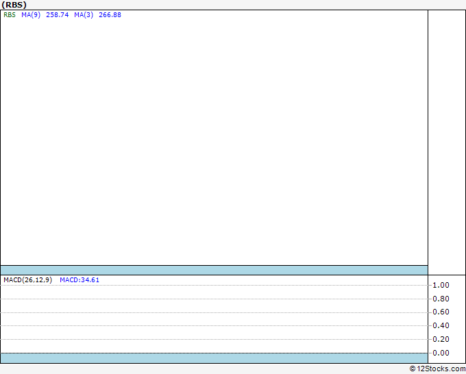
Task: Select the MACD:34.61 value text
Action: coord(79,280)
